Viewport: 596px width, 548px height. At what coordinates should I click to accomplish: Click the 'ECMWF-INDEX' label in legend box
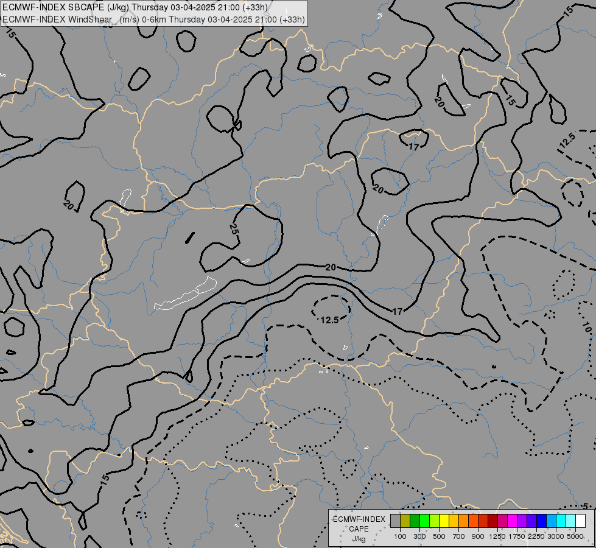(359, 519)
